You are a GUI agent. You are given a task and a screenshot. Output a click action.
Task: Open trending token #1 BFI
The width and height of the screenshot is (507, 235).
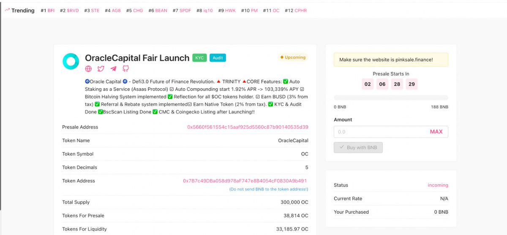[x=47, y=11]
